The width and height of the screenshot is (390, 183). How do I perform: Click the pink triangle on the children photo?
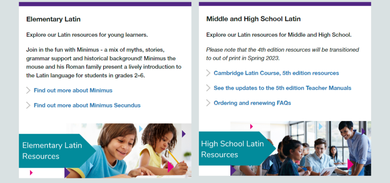click(x=170, y=167)
